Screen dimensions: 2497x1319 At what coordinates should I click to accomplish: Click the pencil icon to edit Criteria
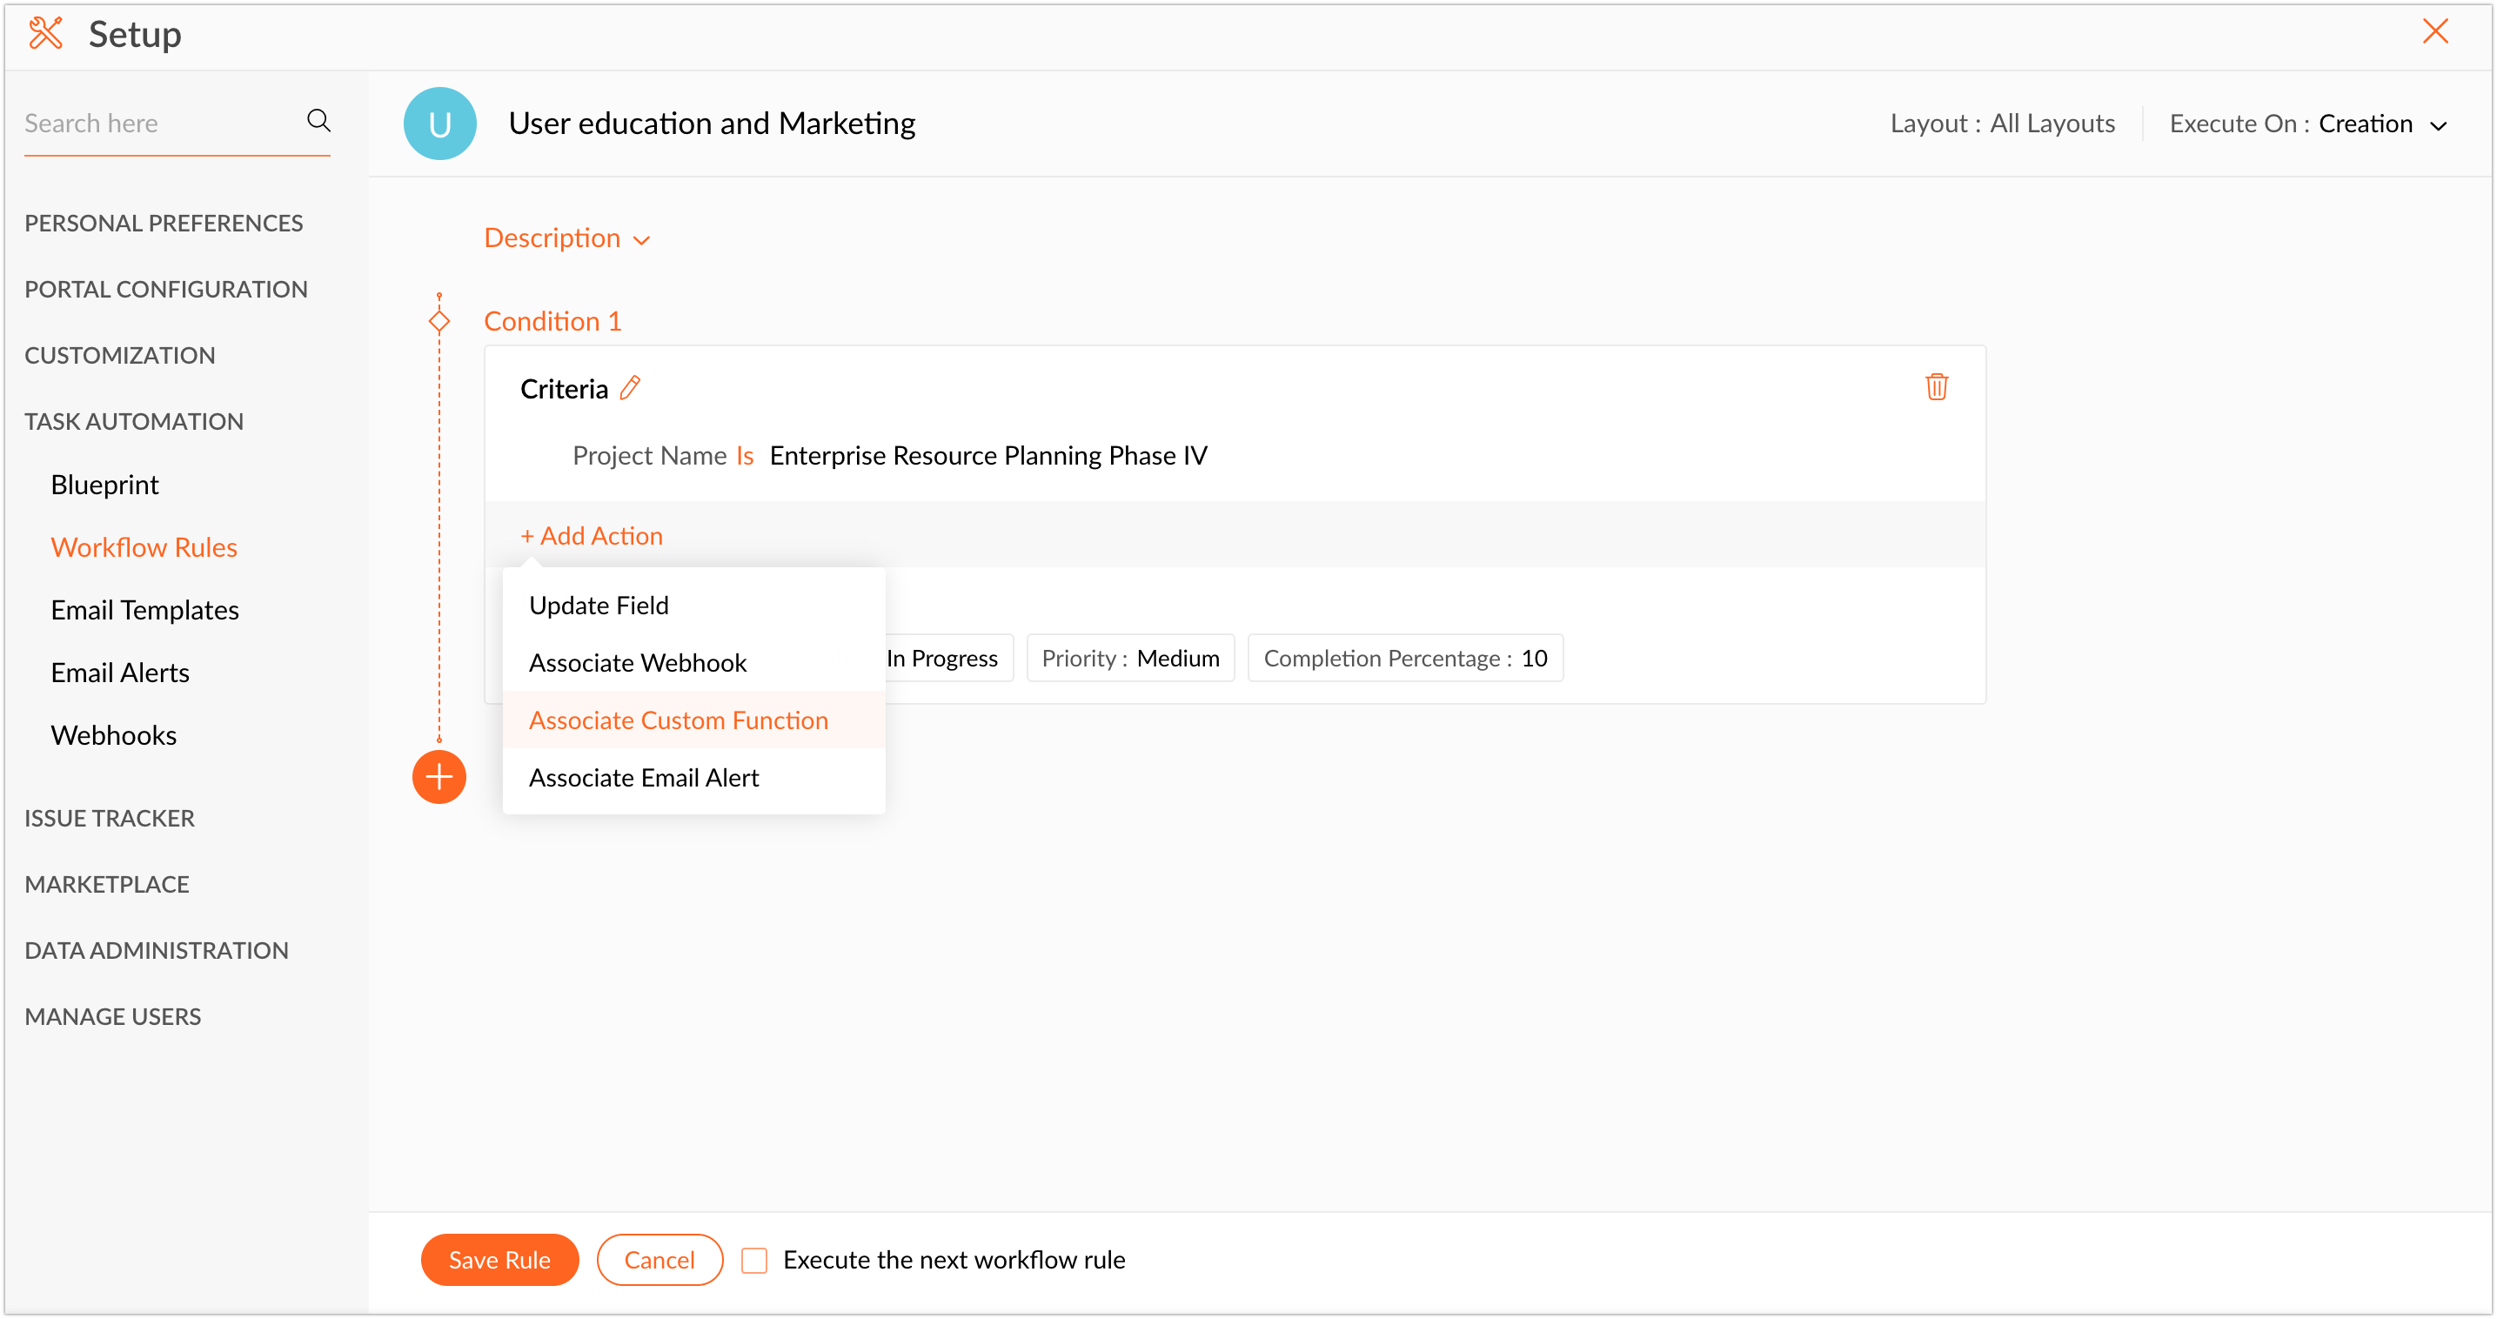pyautogui.click(x=630, y=388)
